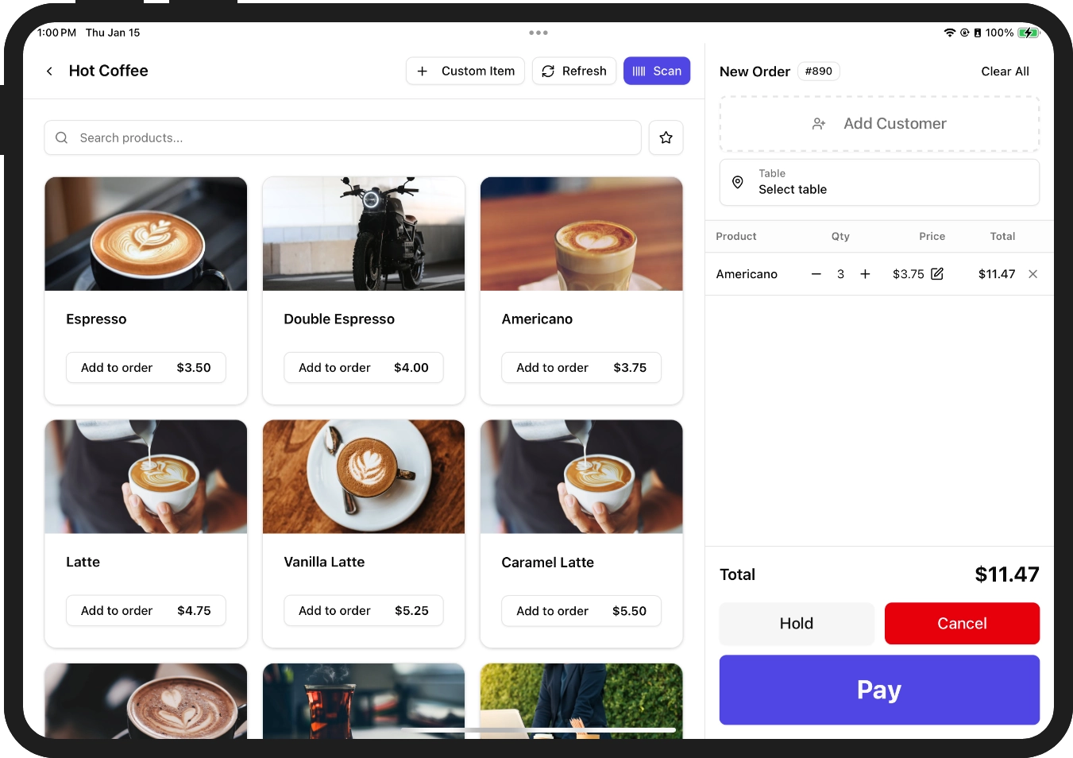1073x758 pixels.
Task: Select the Vanilla Latte product image
Action: click(x=363, y=477)
